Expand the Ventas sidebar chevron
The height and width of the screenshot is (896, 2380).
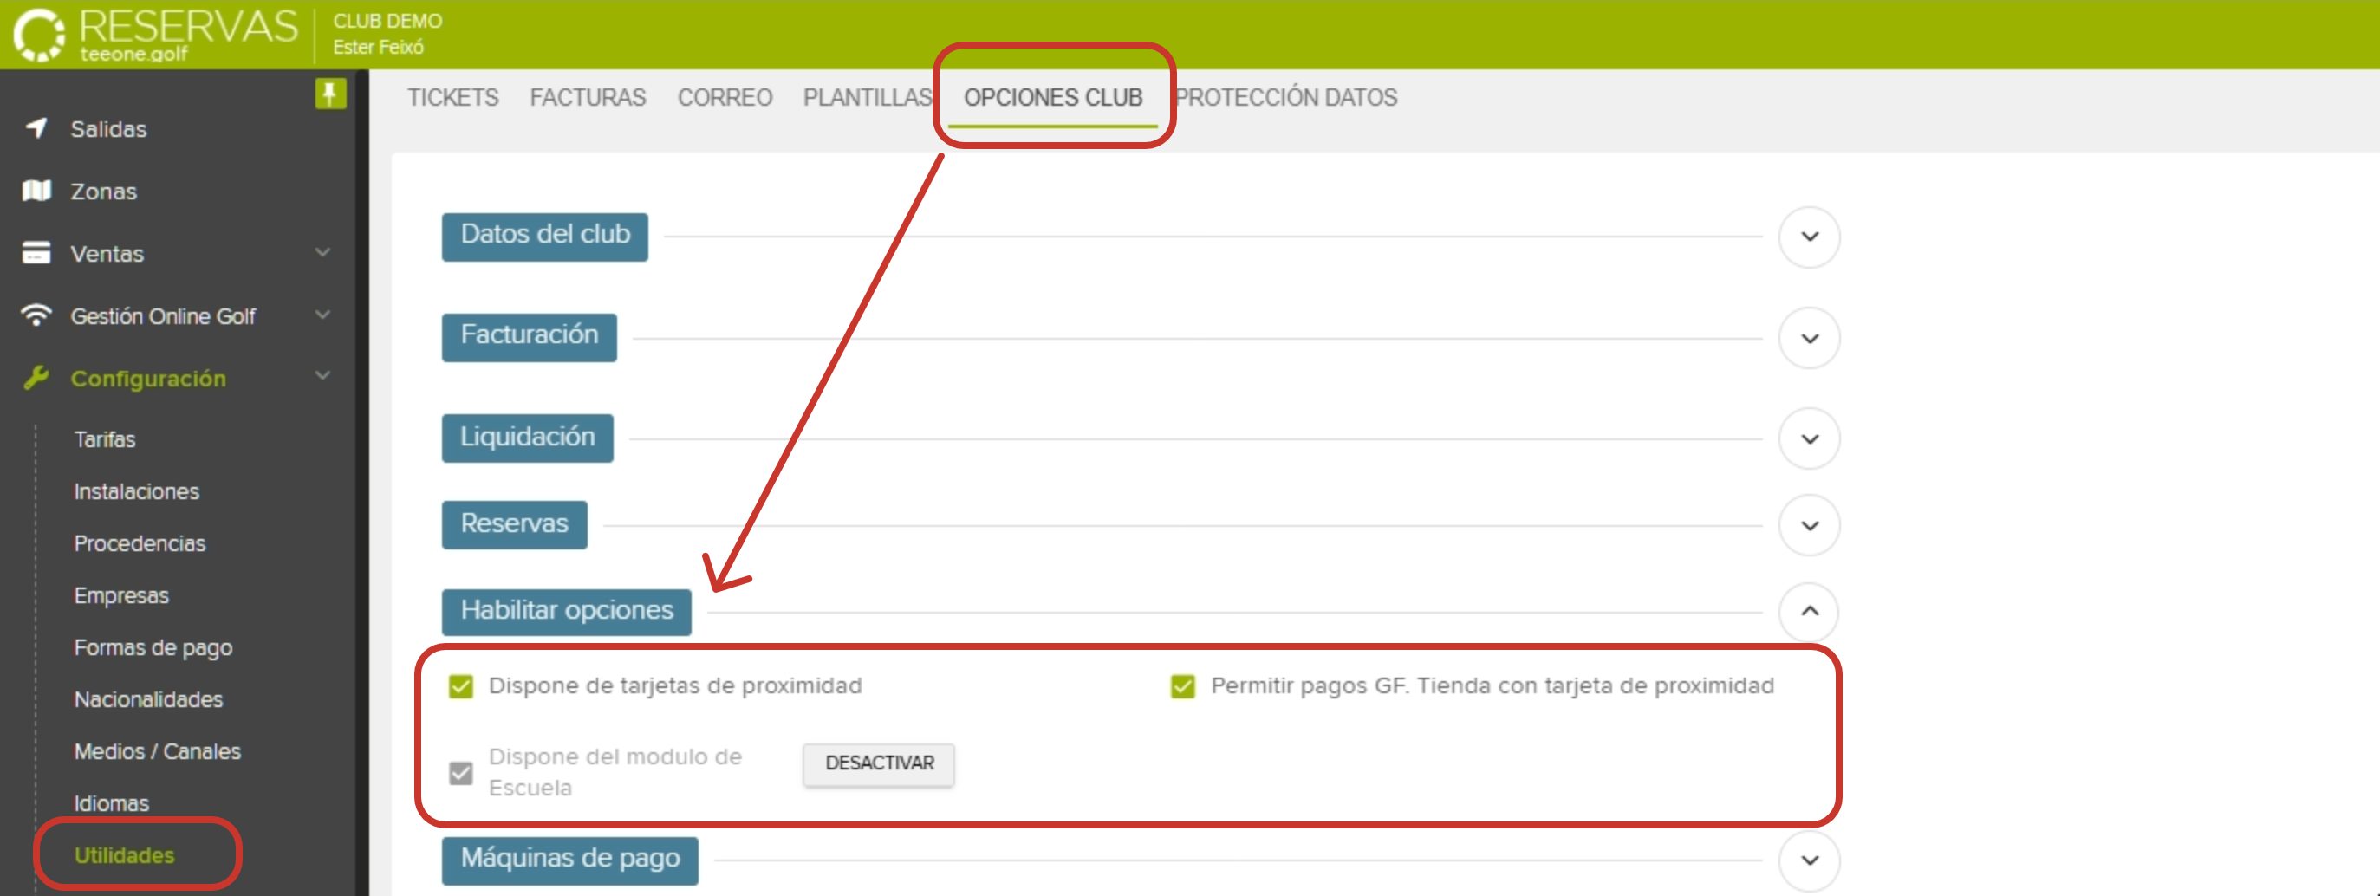tap(322, 251)
